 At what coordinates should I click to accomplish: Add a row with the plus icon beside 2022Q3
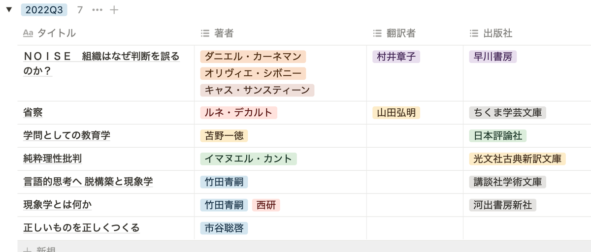coord(114,10)
